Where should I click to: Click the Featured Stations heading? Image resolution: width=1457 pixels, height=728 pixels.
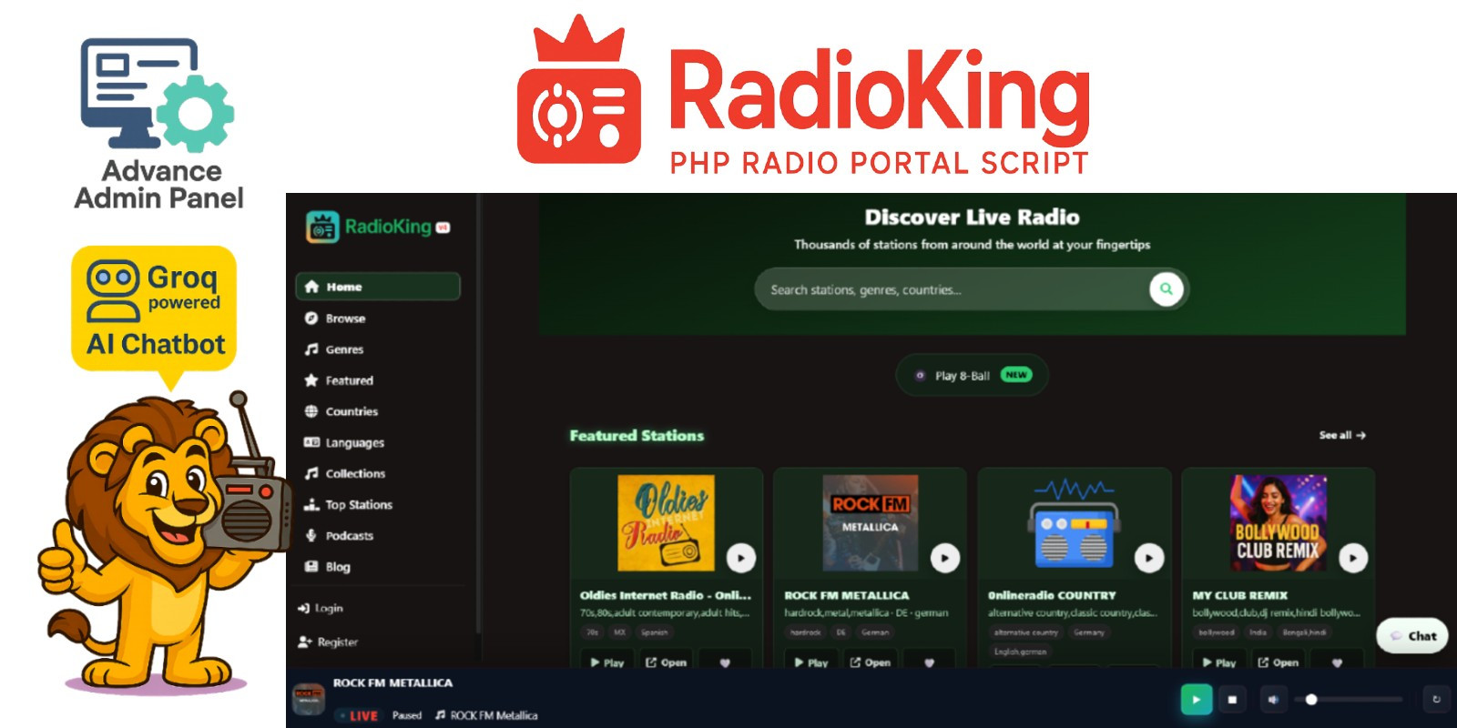pyautogui.click(x=637, y=436)
